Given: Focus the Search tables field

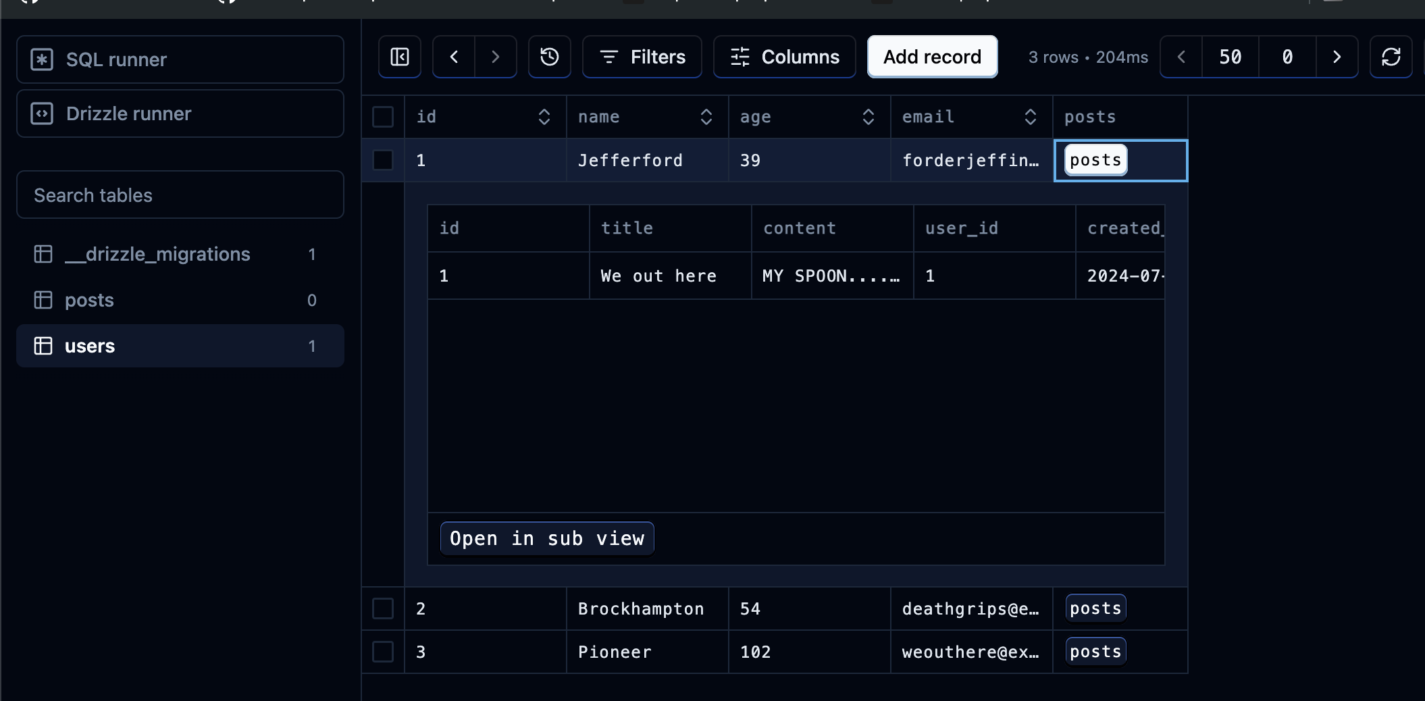Looking at the screenshot, I should (180, 194).
